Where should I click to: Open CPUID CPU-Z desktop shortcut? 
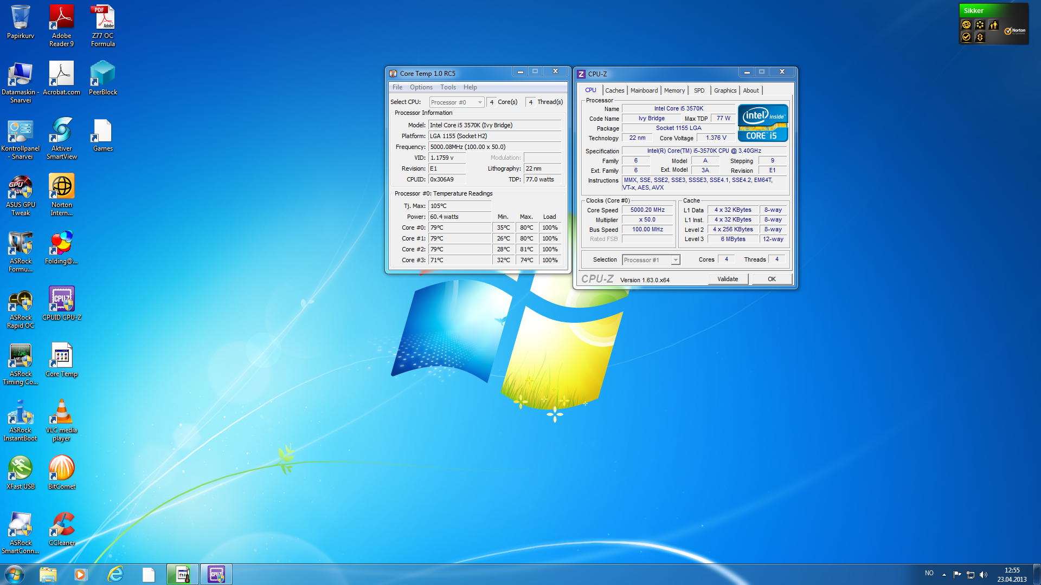(61, 303)
